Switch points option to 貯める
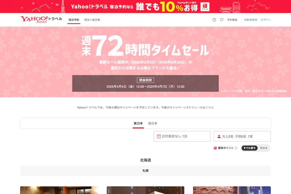This screenshot has width=291, height=194. coord(264,148)
